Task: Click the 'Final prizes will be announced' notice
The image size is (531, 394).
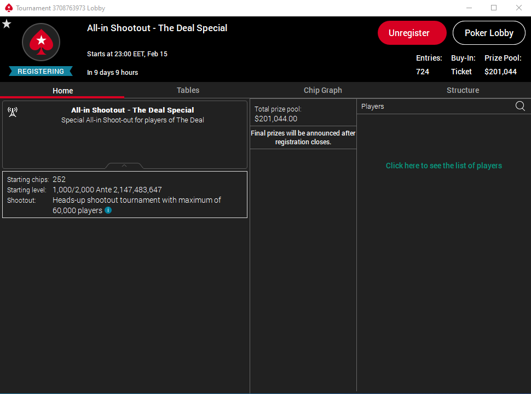Action: [303, 137]
